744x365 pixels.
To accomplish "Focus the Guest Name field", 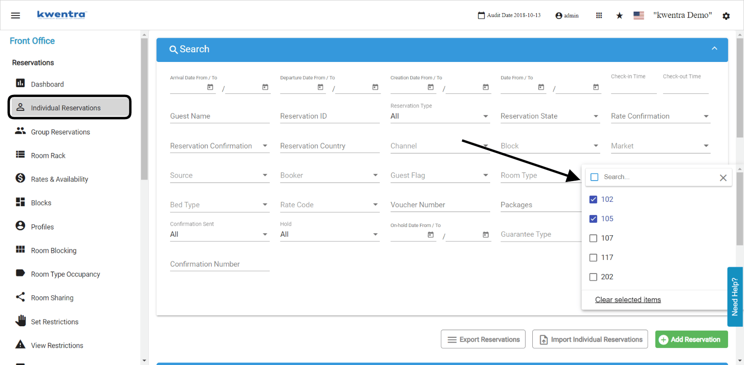I will click(x=220, y=116).
